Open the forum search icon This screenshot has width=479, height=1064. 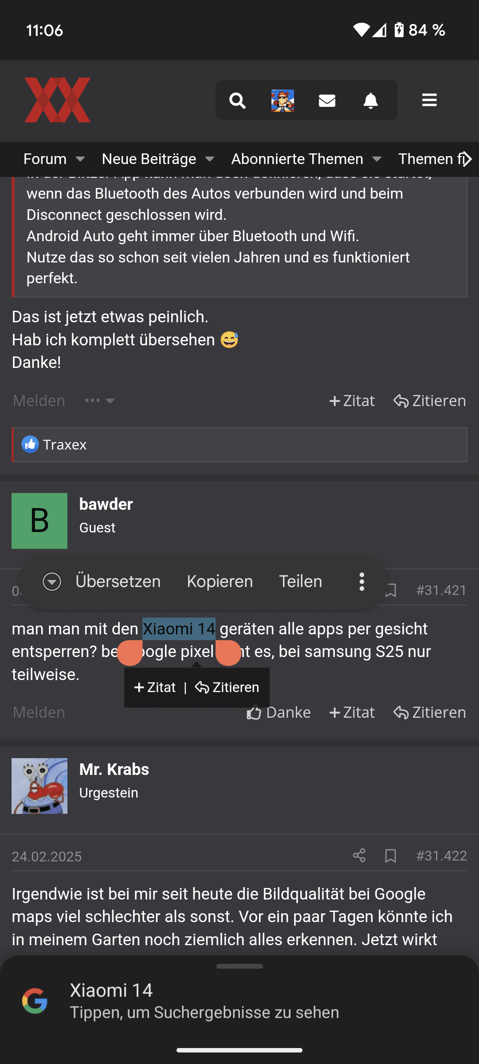coord(237,101)
